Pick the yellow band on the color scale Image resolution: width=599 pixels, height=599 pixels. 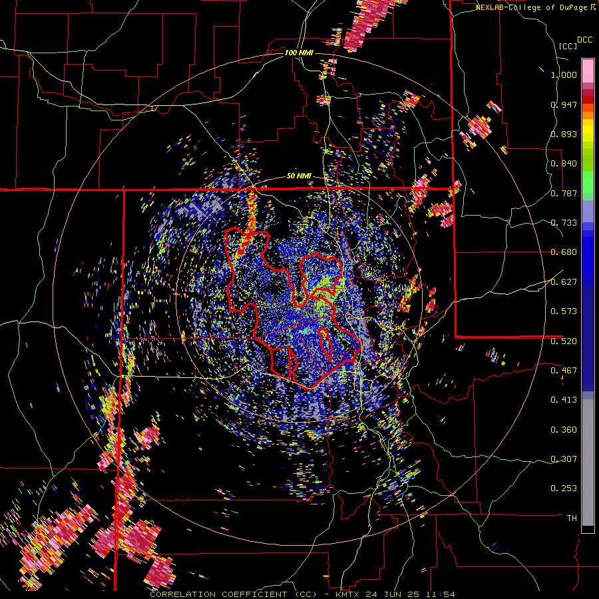[588, 130]
